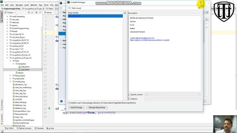Image resolution: width=237 pixels, height=133 pixels.
Task: Select Flask breadcrumb in navigation bar
Action: click(x=50, y=8)
